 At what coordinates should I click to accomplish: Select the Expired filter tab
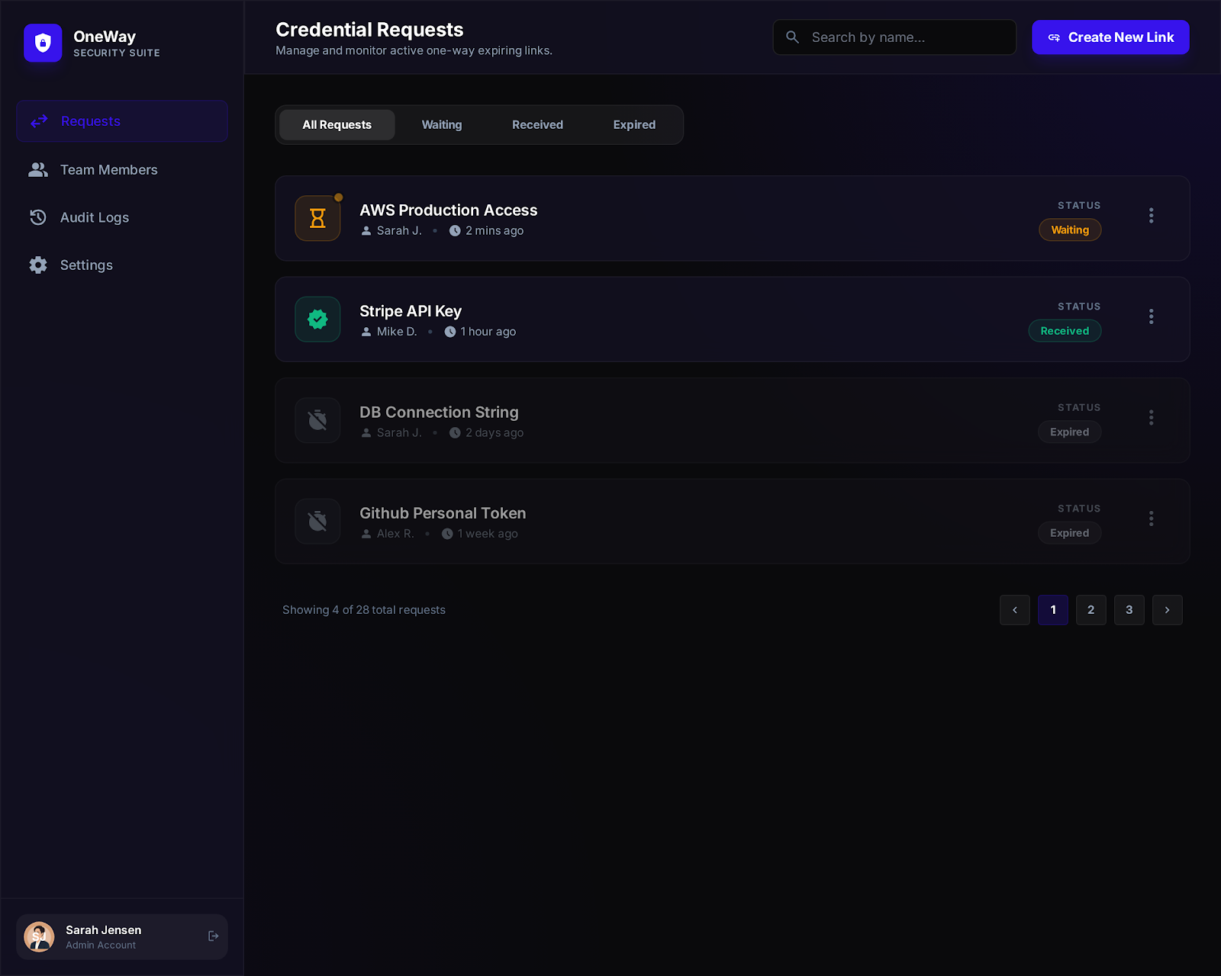tap(634, 124)
